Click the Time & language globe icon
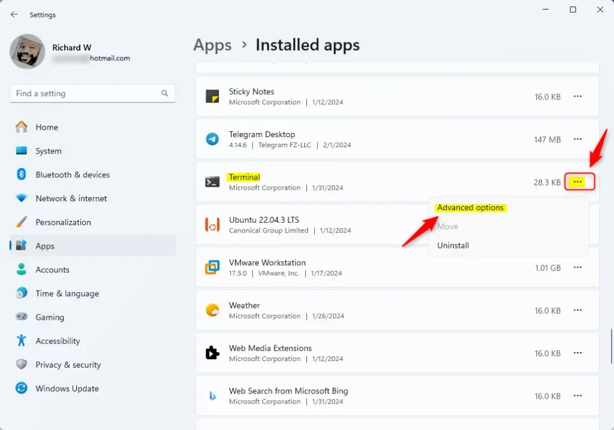The width and height of the screenshot is (614, 430). tap(22, 293)
